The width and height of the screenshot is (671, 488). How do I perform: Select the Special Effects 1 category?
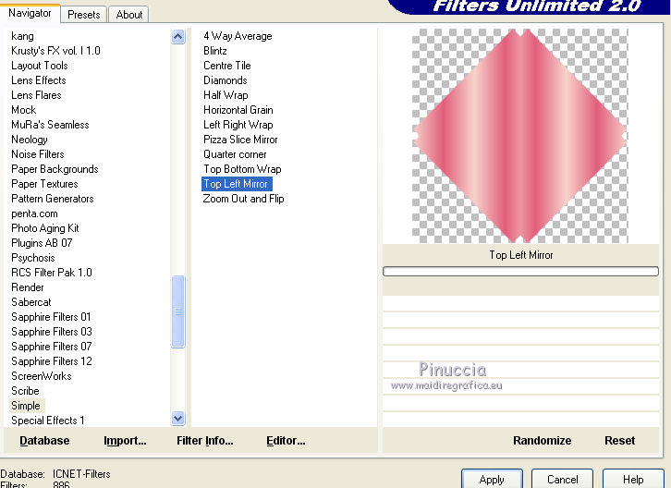click(x=47, y=421)
